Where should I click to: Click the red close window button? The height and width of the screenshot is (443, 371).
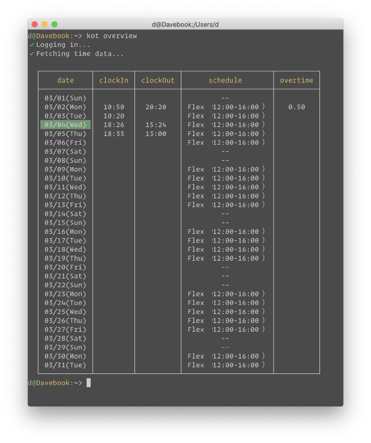pyautogui.click(x=35, y=24)
